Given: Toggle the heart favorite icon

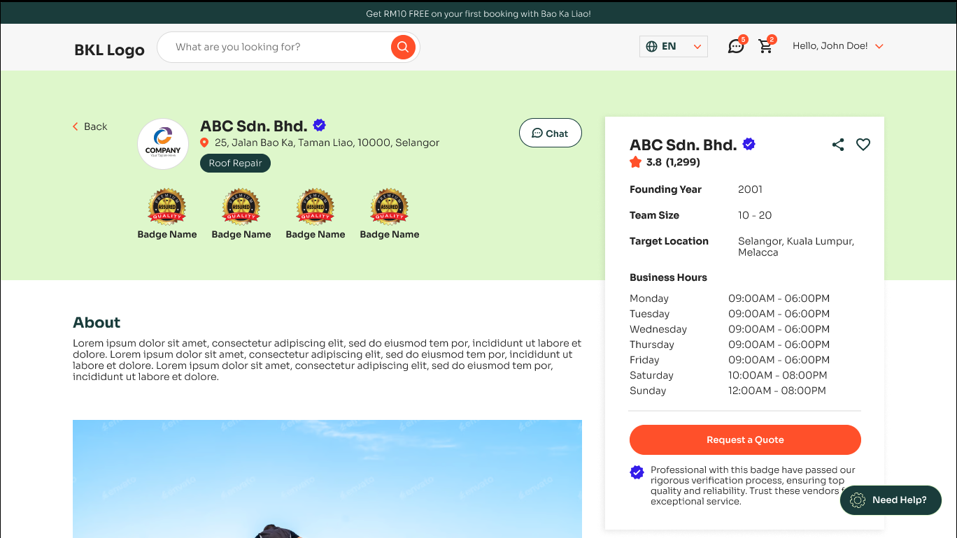Looking at the screenshot, I should [x=863, y=145].
